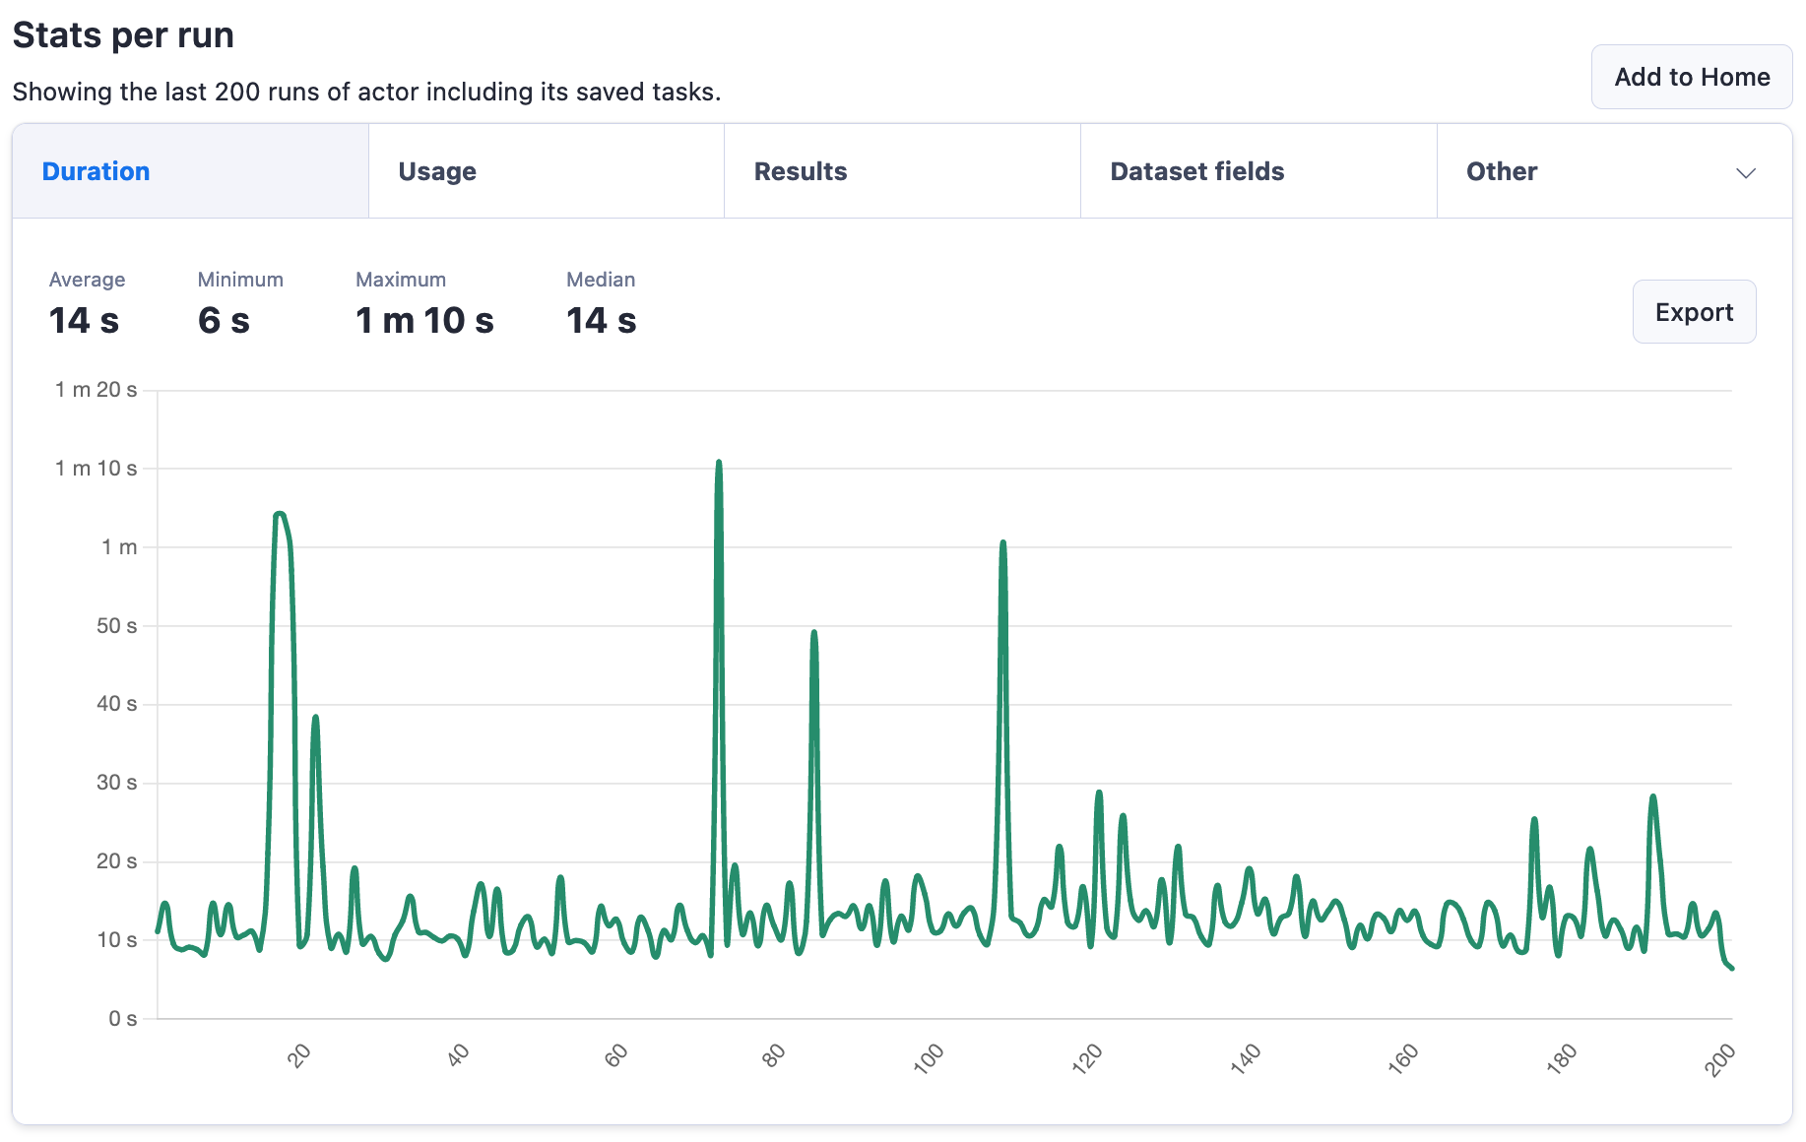Click the tallest chart peak above 1 m 10 s

pos(719,462)
